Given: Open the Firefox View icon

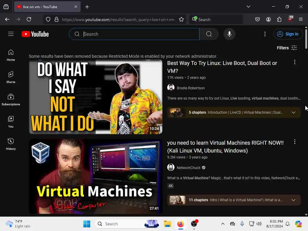Looking at the screenshot, I should click(x=6, y=7).
